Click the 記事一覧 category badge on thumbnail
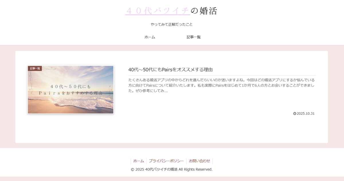The height and width of the screenshot is (181, 344). [x=35, y=68]
